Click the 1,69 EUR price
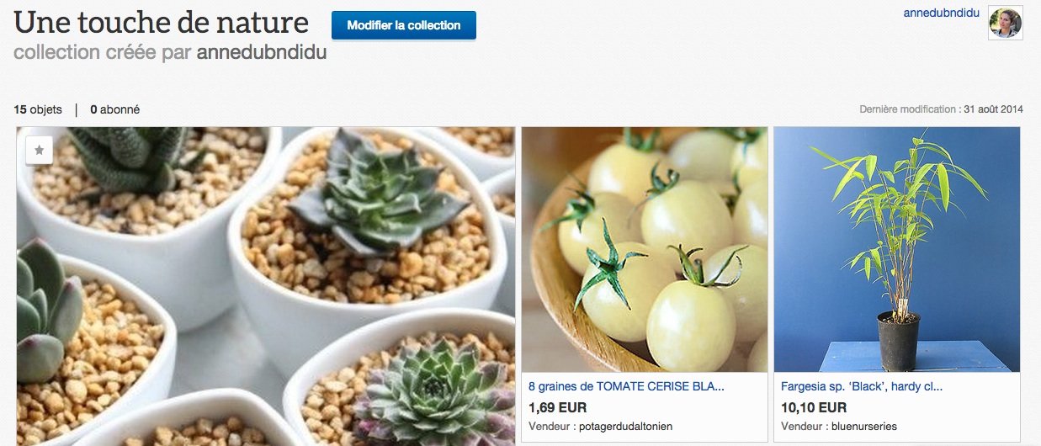1041x446 pixels. pos(557,407)
